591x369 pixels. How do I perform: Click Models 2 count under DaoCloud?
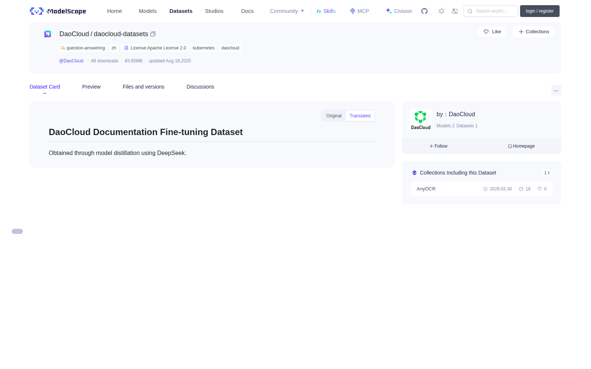pos(445,126)
